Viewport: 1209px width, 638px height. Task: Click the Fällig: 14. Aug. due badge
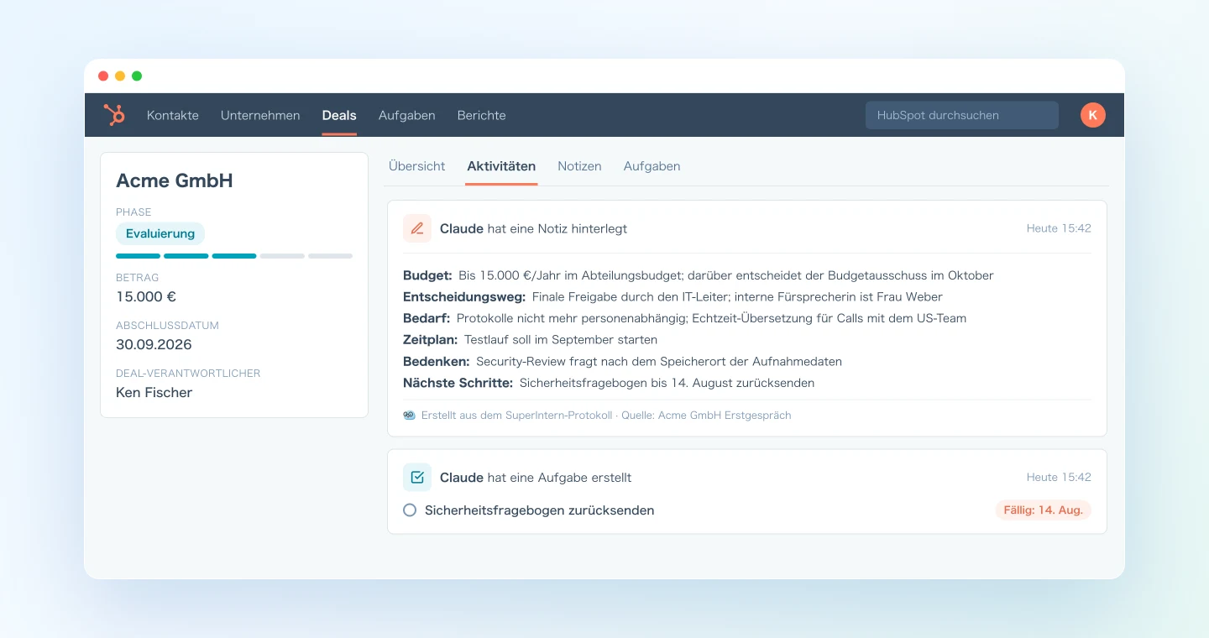pos(1044,510)
